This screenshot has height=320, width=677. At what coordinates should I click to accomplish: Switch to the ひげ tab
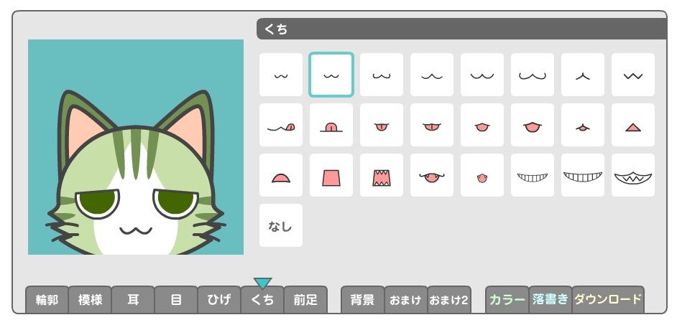pos(219,300)
